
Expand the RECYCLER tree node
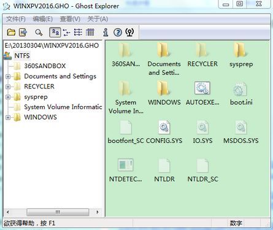coord(8,86)
